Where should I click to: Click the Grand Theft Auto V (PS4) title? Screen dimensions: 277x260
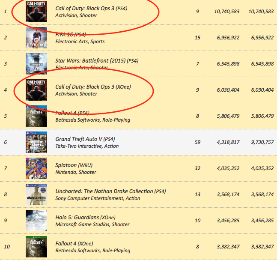coord(85,139)
